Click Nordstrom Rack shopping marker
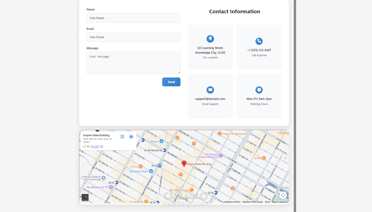This screenshot has height=212, width=372. 151,171
